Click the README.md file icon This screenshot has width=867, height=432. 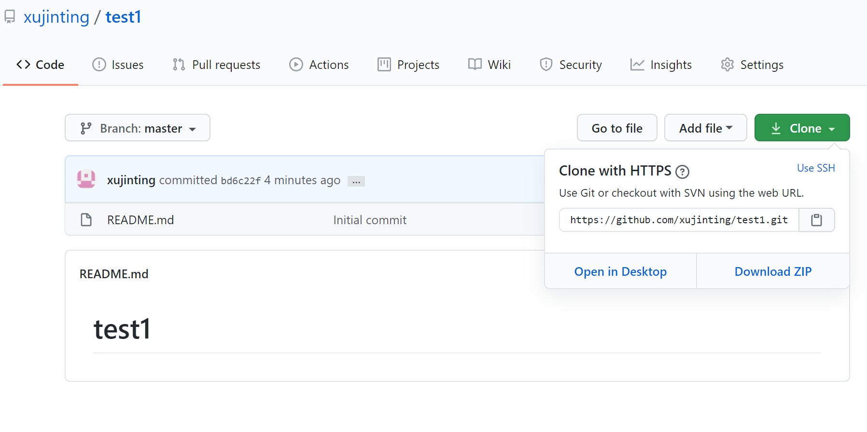click(x=86, y=220)
